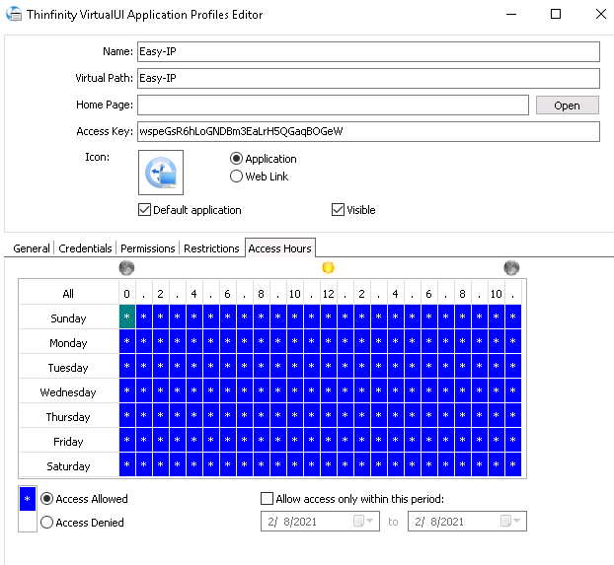This screenshot has height=565, width=614.
Task: Close the Application Profiles Editor window
Action: 601,14
